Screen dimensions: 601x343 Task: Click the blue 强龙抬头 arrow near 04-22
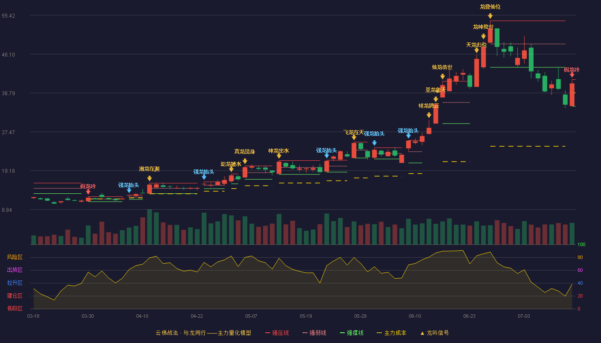pos(204,177)
